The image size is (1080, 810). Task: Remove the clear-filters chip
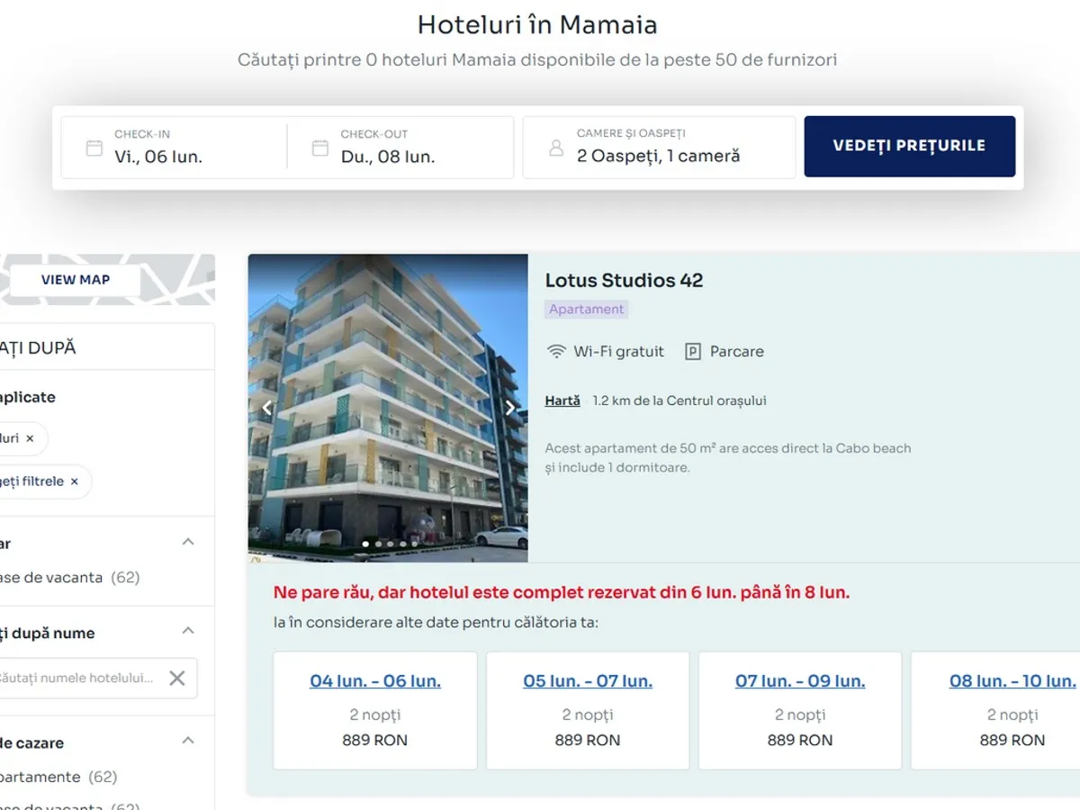click(75, 481)
